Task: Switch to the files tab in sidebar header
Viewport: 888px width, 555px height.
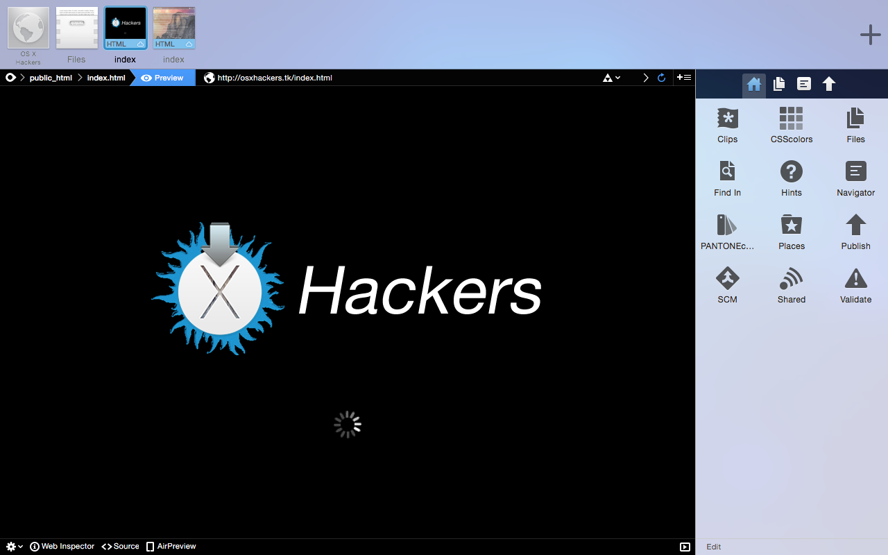Action: pos(779,85)
